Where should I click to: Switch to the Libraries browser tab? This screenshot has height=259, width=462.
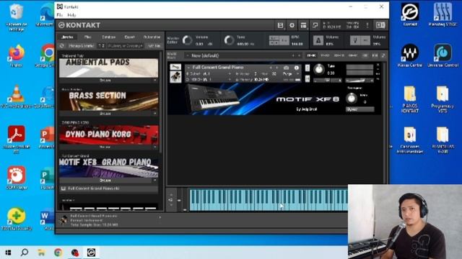[67, 37]
